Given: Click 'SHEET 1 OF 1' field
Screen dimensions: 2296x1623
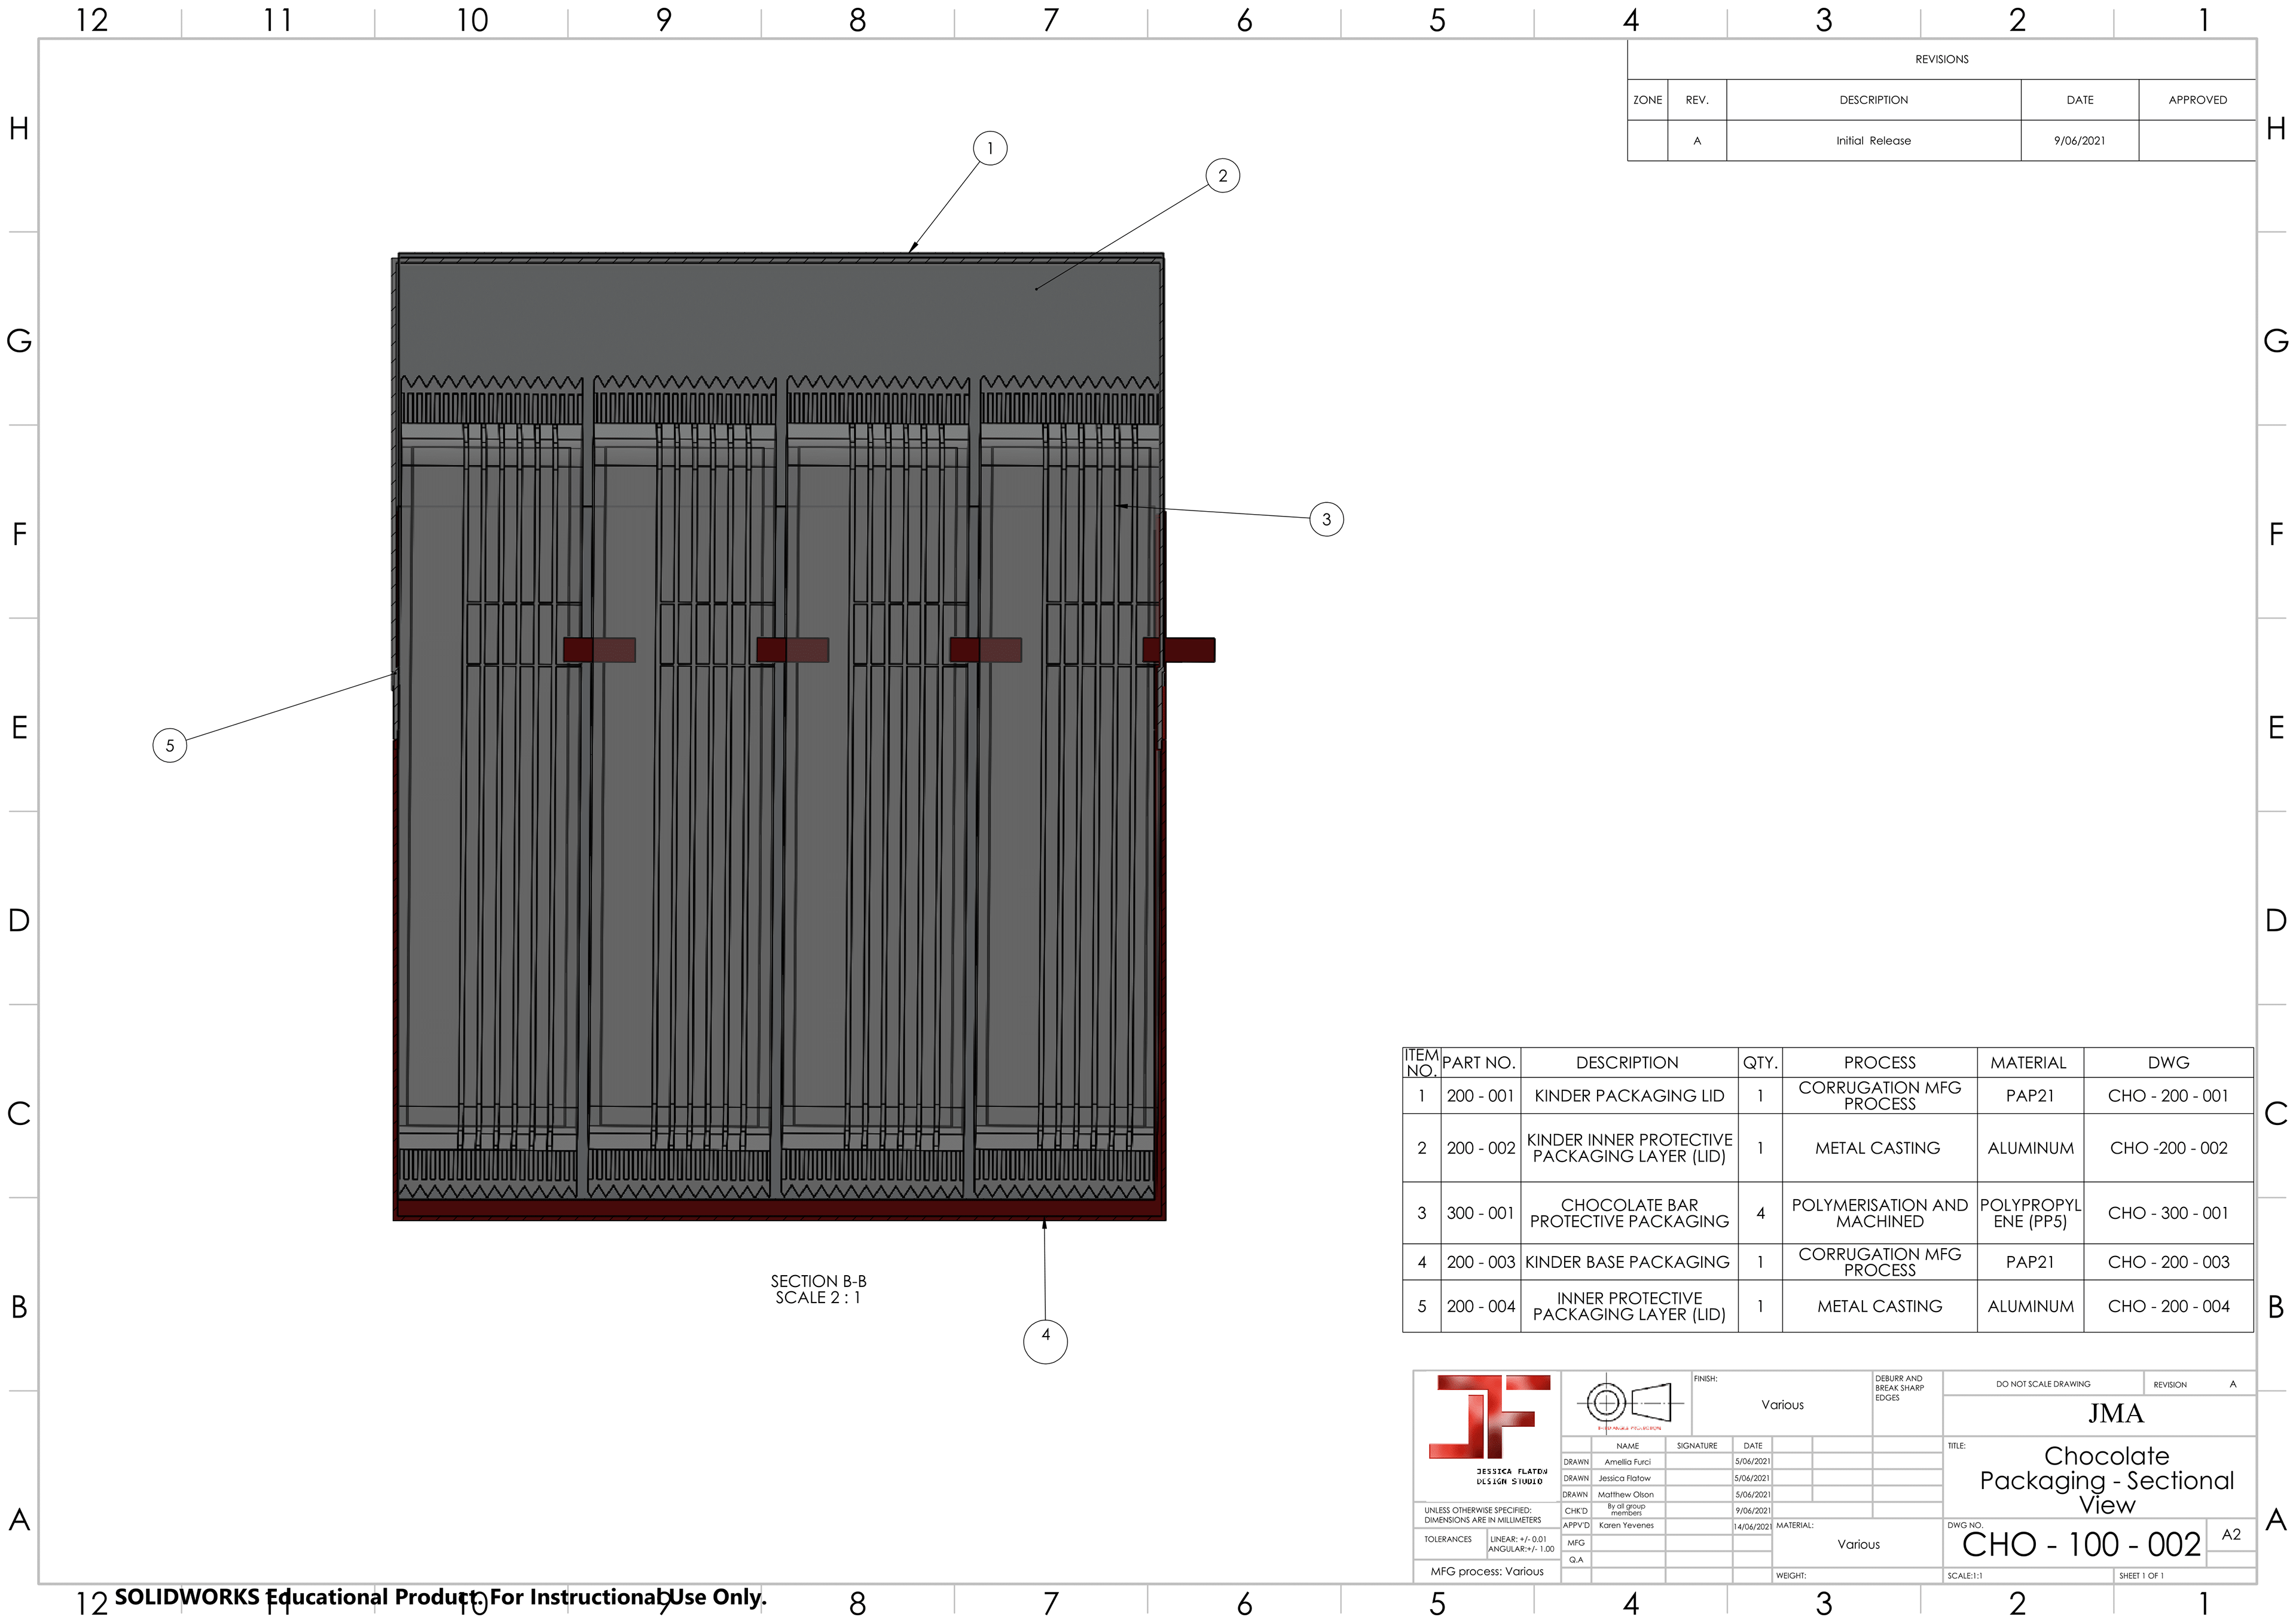Looking at the screenshot, I should coord(2141,1576).
